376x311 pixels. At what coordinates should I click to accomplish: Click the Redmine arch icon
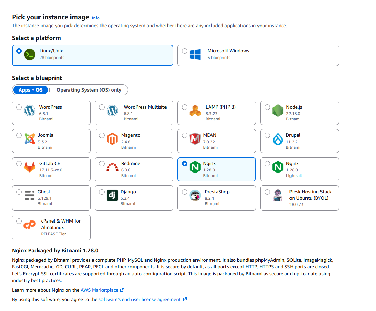pos(112,167)
